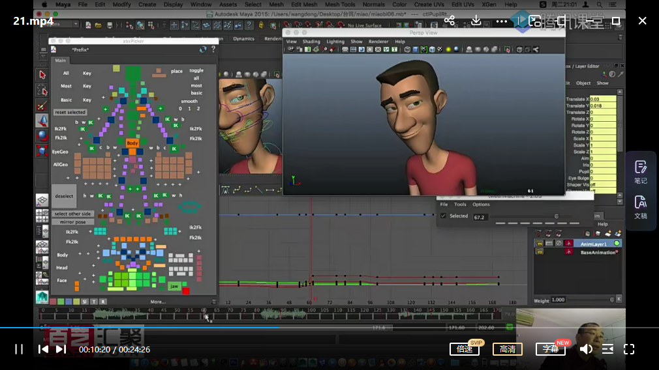Open the playlist icon
This screenshot has width=659, height=370.
click(607, 349)
